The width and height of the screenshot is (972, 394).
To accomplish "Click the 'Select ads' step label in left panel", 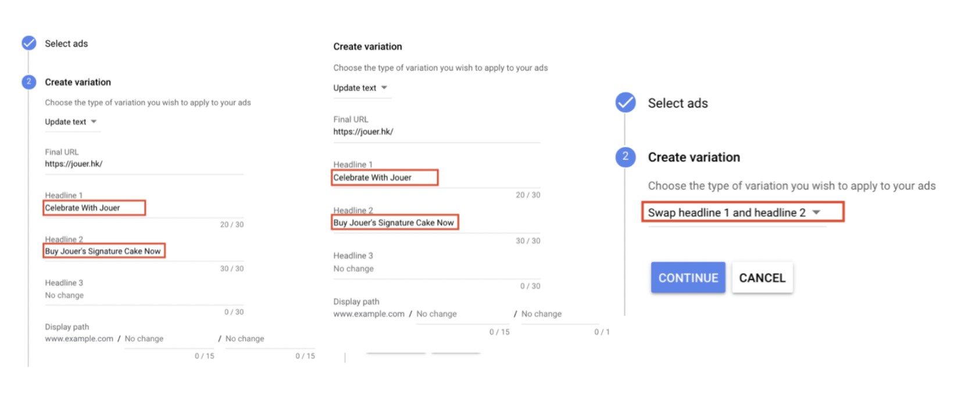I will click(66, 44).
